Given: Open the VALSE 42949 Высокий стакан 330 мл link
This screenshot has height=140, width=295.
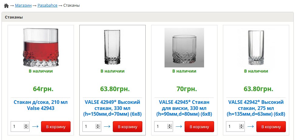Looking at the screenshot, I should coord(112,108).
